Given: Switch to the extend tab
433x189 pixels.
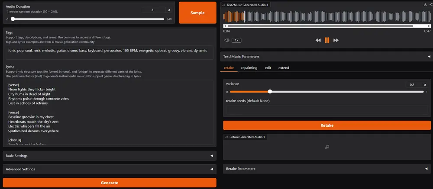Looking at the screenshot, I should (284, 67).
